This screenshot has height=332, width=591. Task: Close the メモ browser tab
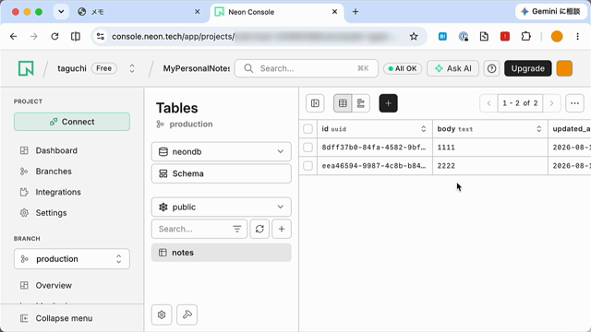coord(197,12)
